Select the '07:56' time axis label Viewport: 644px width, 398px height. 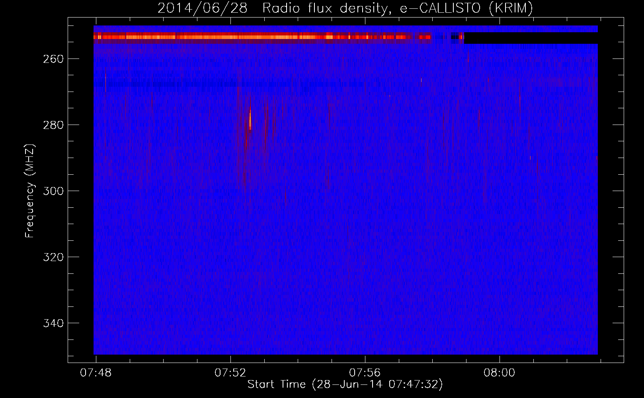[365, 373]
